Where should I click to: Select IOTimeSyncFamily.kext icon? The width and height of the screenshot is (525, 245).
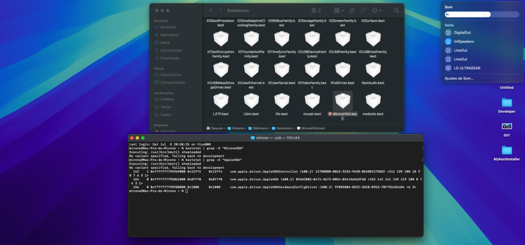pos(281,38)
